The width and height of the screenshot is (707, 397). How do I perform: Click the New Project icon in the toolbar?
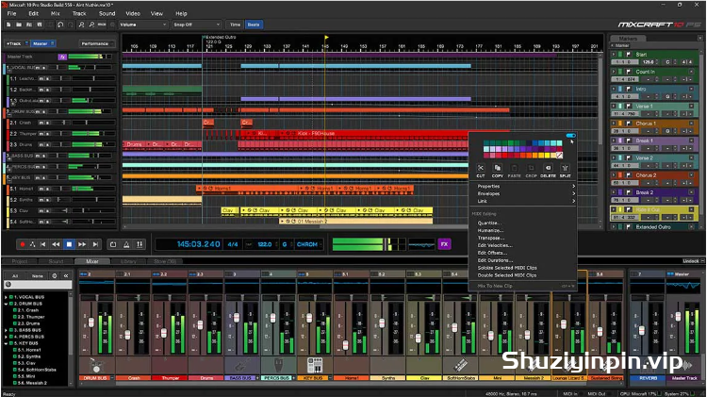tap(8, 25)
